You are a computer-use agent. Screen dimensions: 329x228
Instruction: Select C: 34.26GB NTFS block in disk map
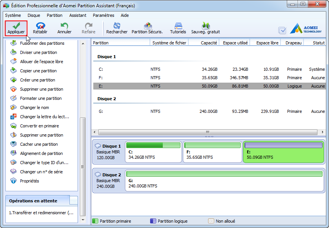pyautogui.click(x=154, y=152)
